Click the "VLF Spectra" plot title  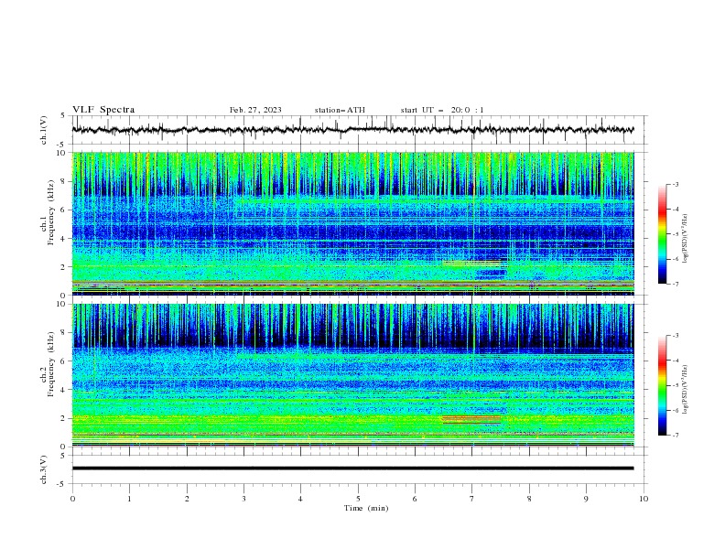tap(103, 110)
